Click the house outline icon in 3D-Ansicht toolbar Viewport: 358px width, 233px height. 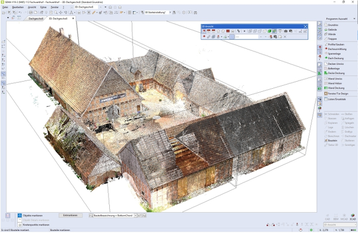[x=218, y=31]
